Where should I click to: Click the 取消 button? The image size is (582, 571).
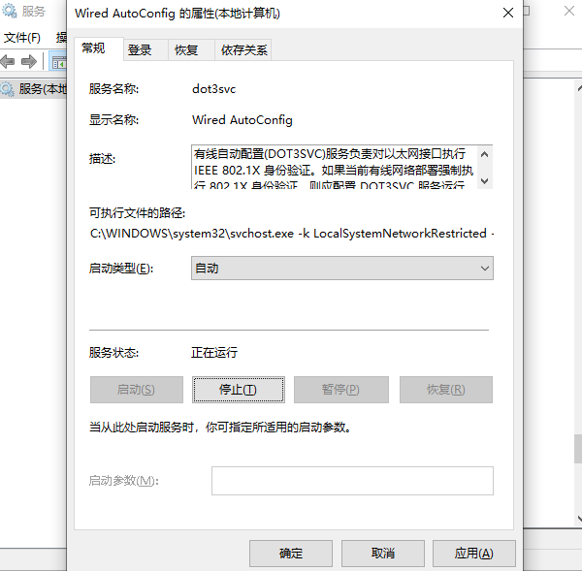383,554
